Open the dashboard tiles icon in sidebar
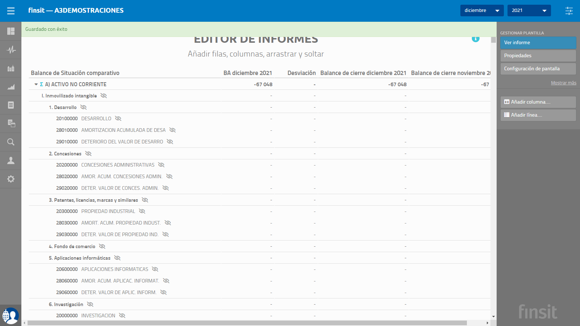 tap(11, 31)
